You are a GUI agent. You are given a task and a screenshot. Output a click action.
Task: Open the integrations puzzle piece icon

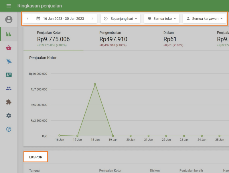[x=9, y=102]
